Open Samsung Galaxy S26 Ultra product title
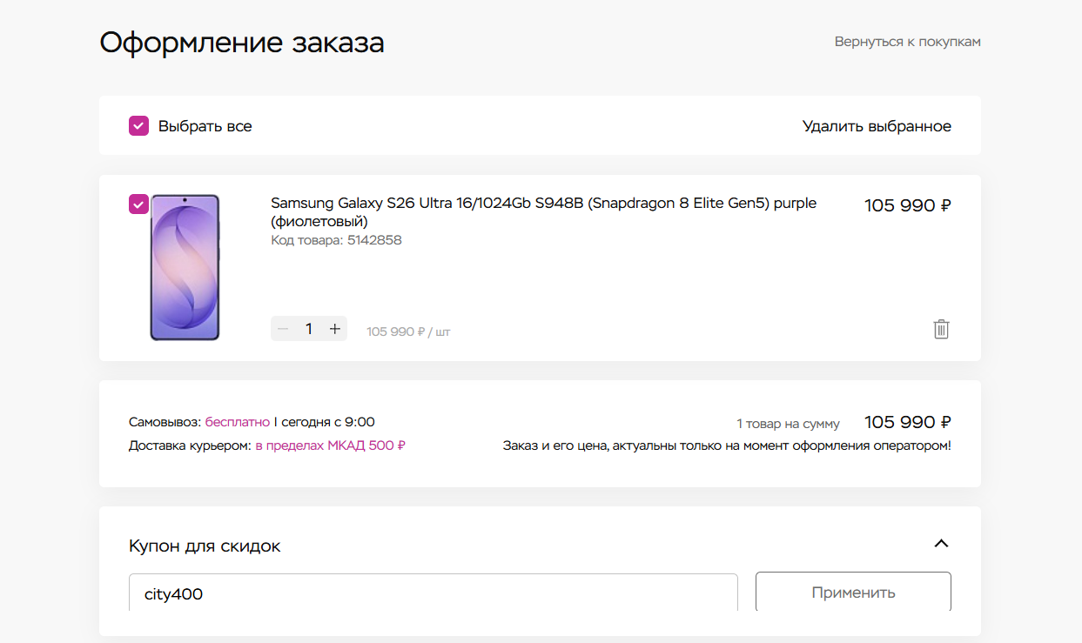 [543, 211]
